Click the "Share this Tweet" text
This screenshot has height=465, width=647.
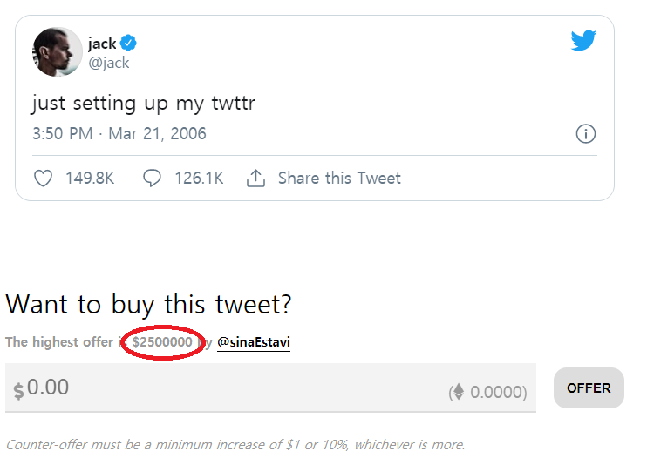point(339,179)
